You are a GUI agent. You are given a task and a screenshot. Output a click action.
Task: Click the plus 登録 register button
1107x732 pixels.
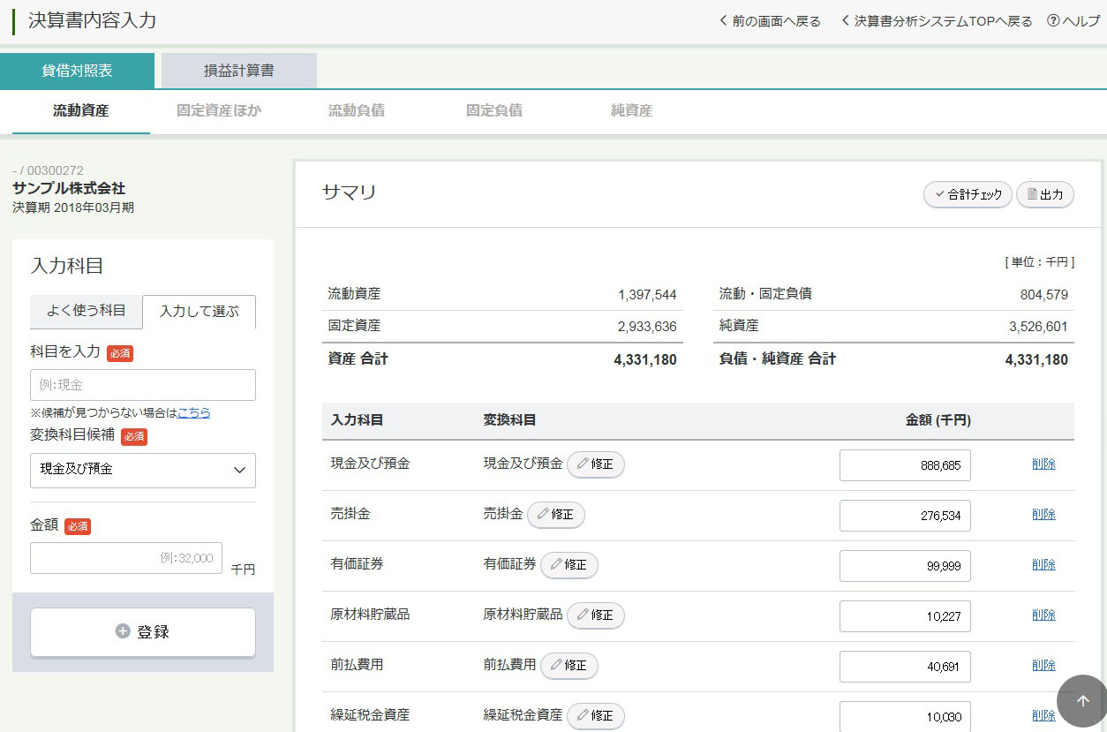click(x=143, y=632)
